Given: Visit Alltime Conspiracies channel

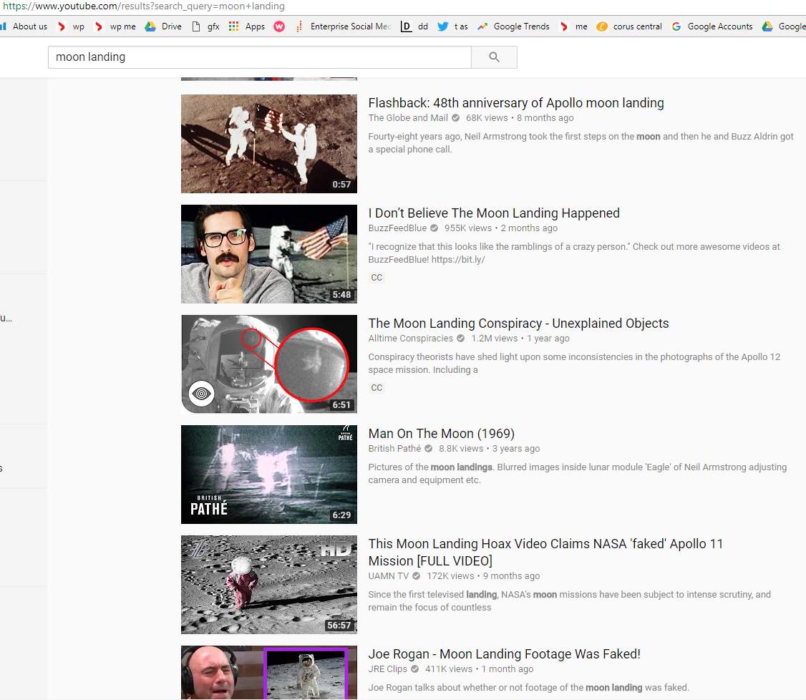Looking at the screenshot, I should click(411, 338).
